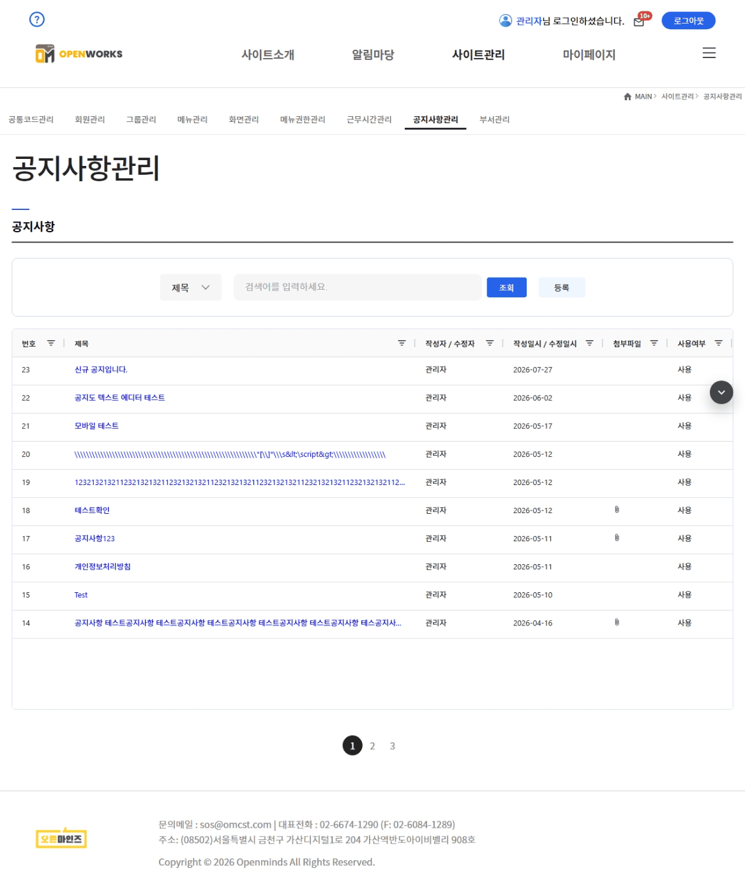
Task: Open the mail notifications envelope icon
Action: click(639, 22)
